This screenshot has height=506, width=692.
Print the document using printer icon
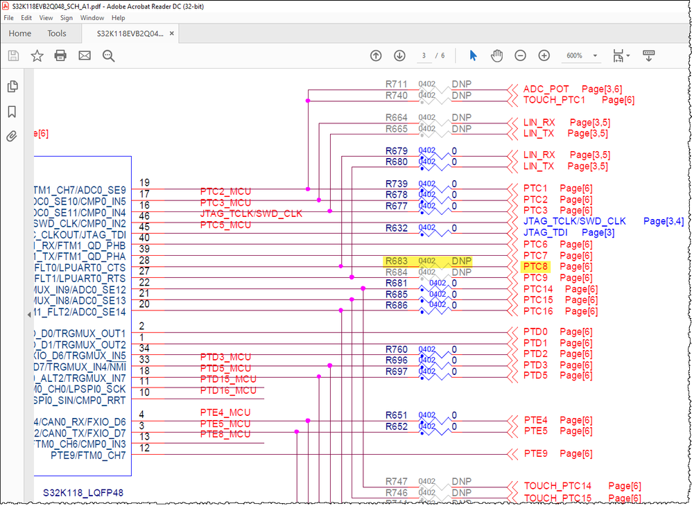[60, 55]
